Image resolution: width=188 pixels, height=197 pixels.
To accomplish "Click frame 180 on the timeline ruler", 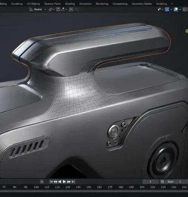I will (121, 187).
